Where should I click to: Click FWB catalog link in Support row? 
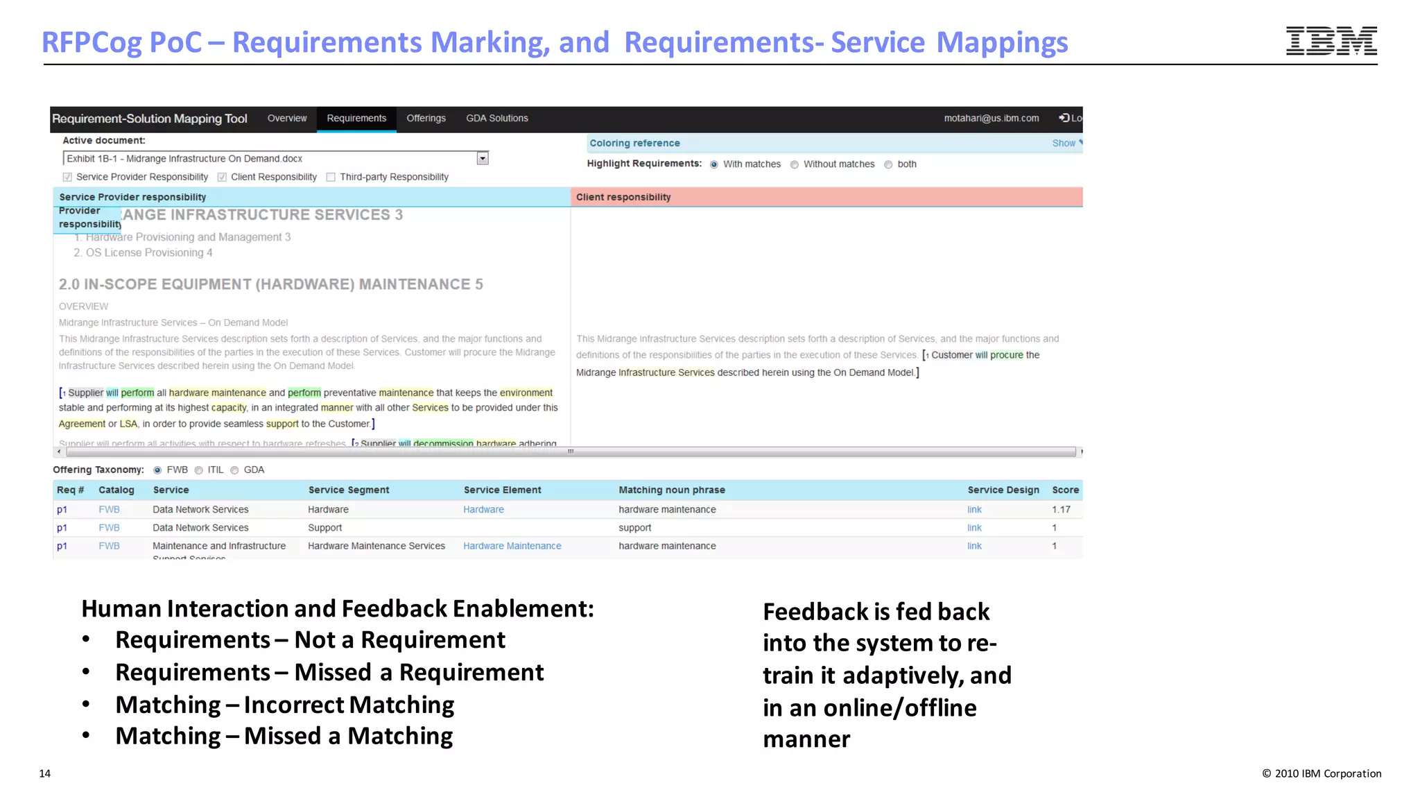109,528
